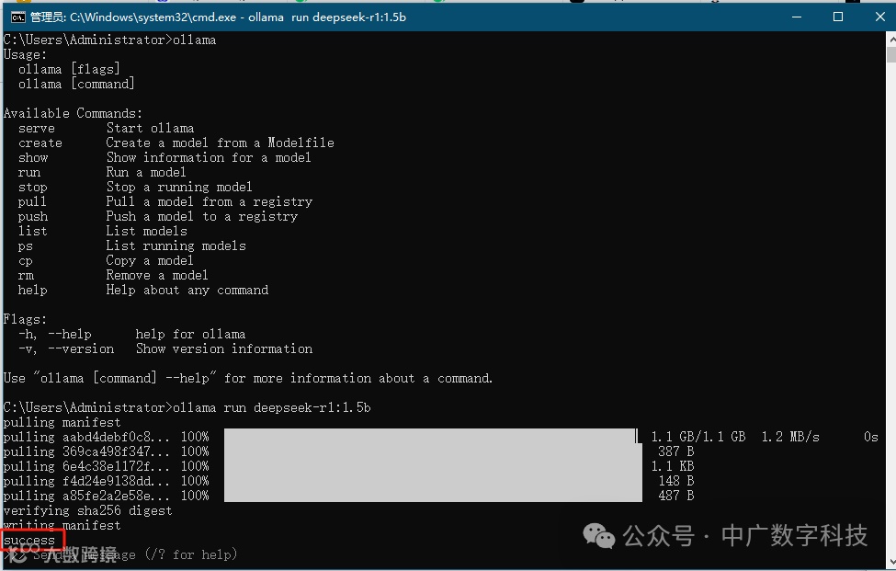Click the 'list' command row

(103, 231)
